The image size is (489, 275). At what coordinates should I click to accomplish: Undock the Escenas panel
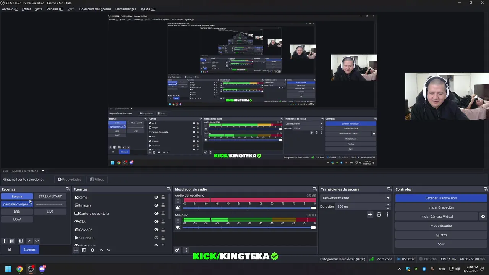68,189
